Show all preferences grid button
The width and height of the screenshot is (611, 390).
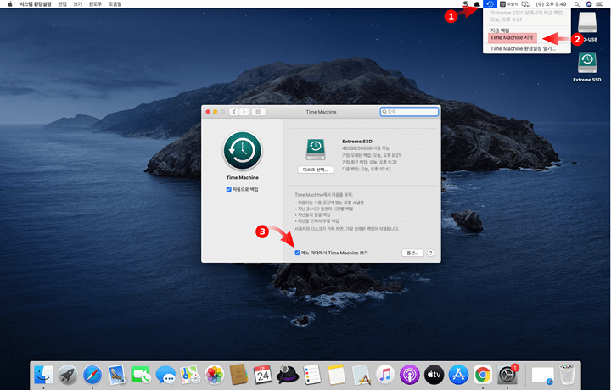click(258, 112)
